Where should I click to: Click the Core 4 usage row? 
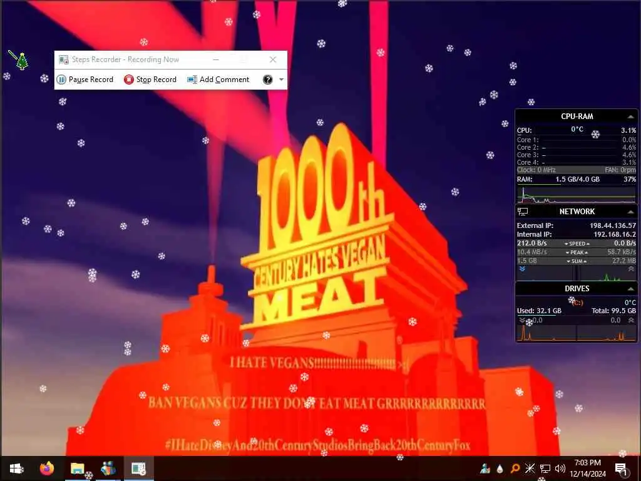click(x=577, y=162)
